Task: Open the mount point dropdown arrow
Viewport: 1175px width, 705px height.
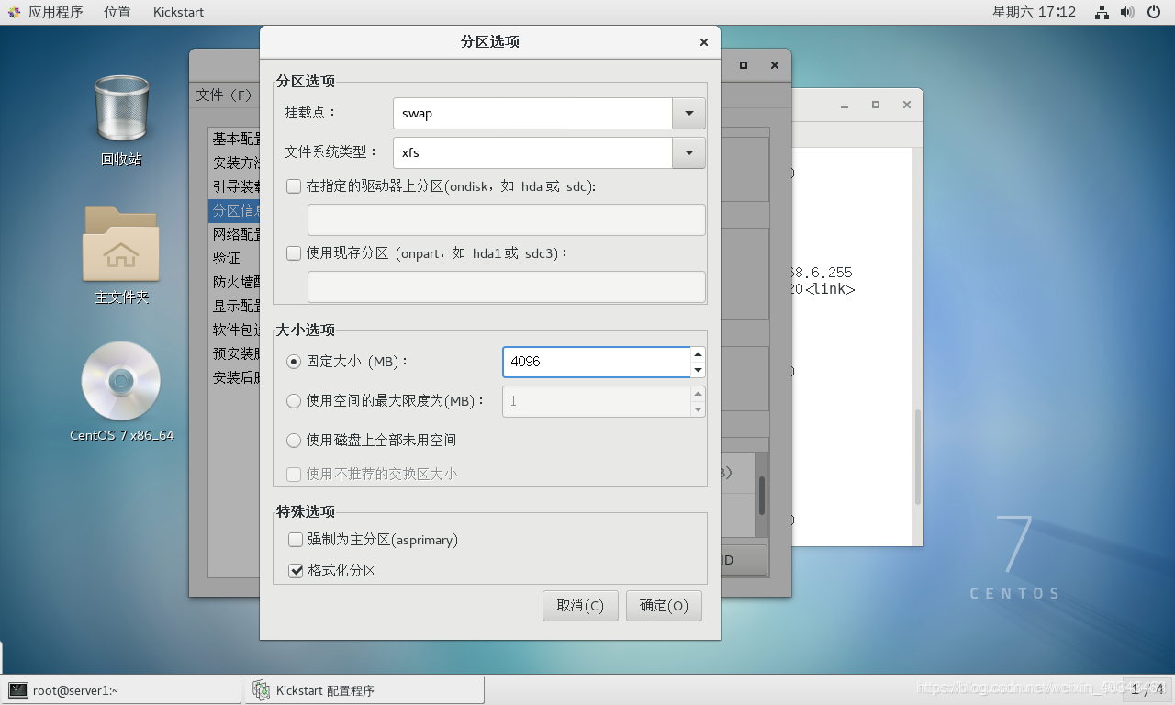Action: point(688,114)
